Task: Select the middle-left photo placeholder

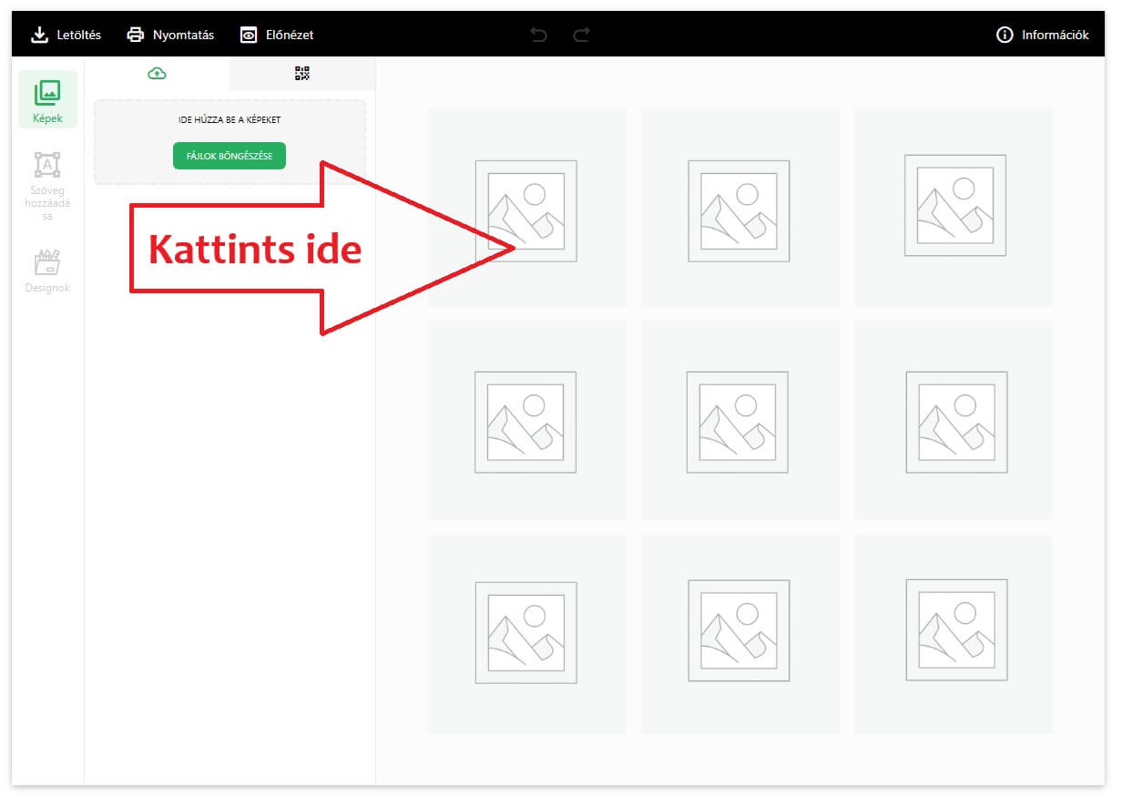Action: 525,422
